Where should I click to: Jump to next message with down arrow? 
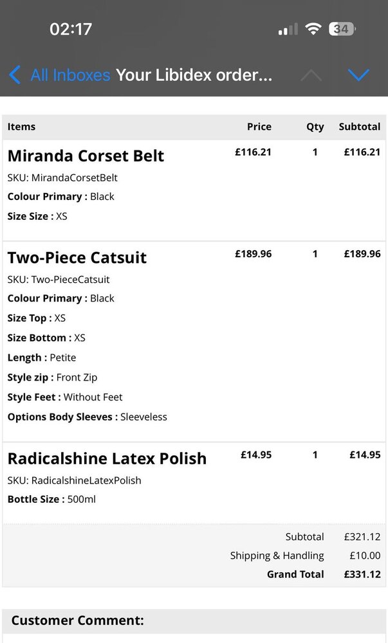point(358,75)
